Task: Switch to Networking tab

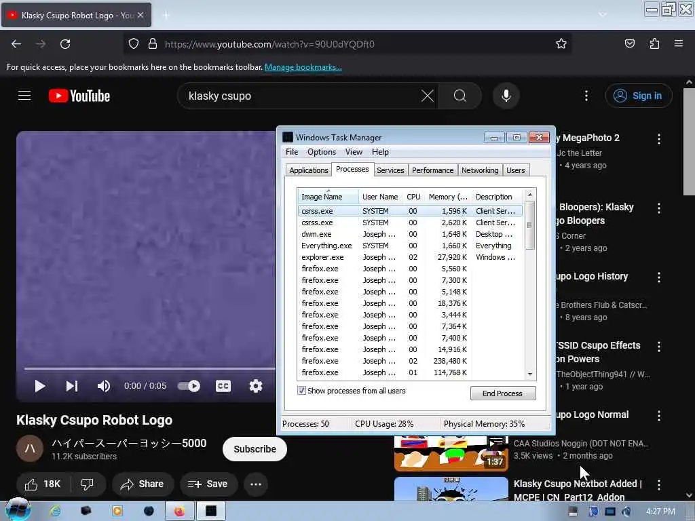Action: tap(480, 170)
